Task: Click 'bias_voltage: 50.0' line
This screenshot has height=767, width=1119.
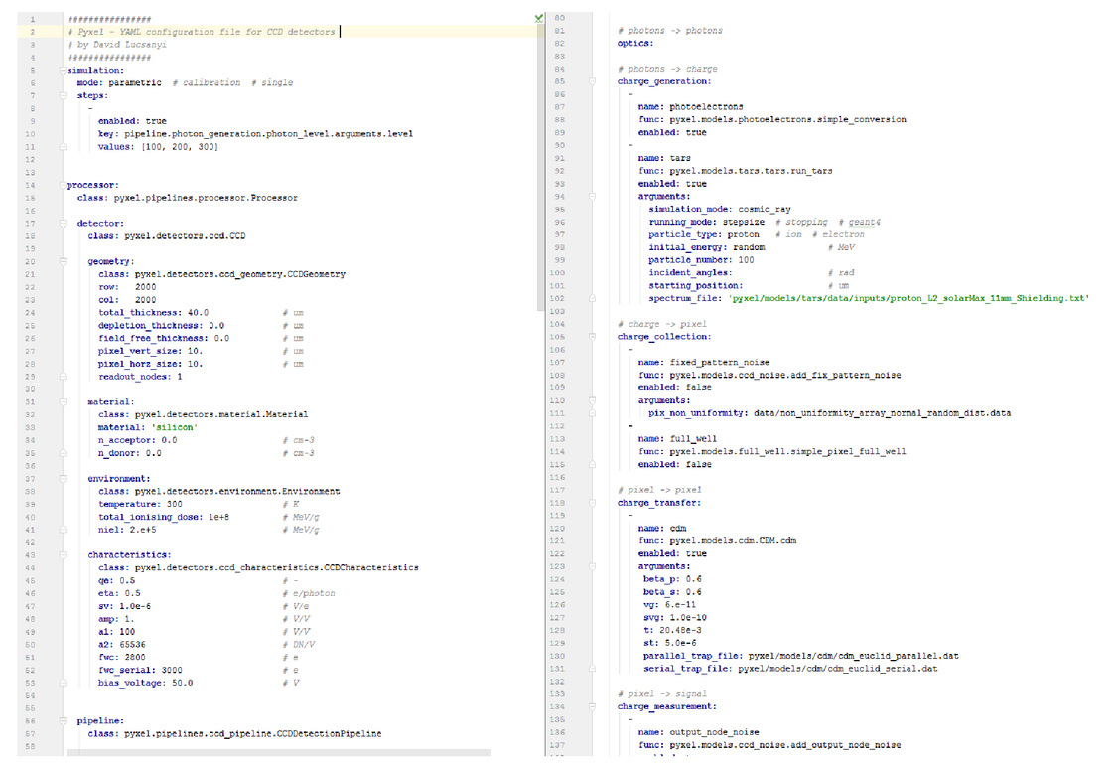Action: click(146, 684)
